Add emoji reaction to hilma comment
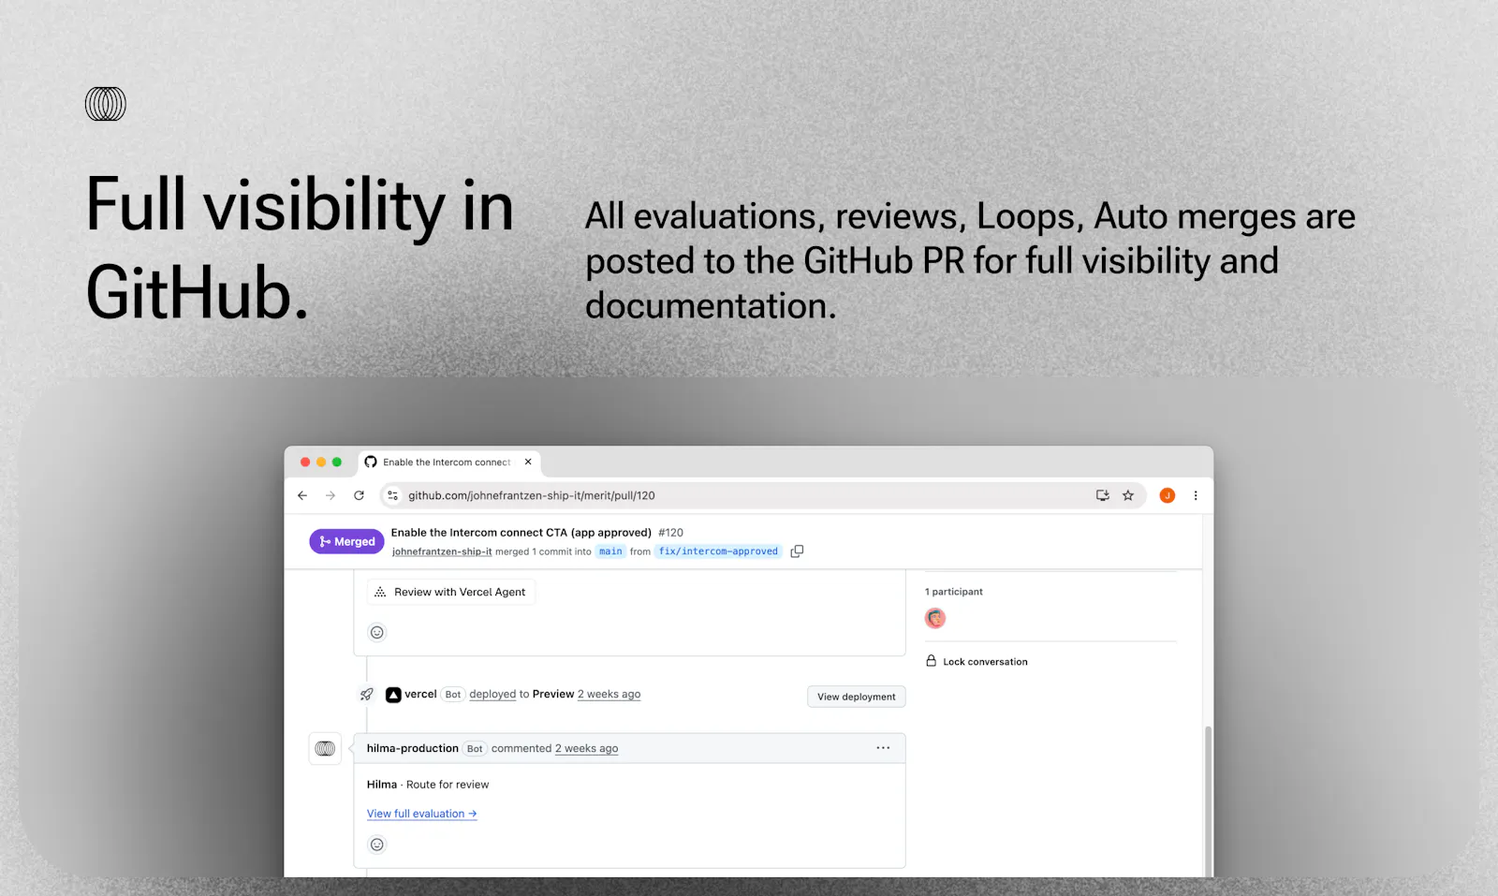Image resolution: width=1498 pixels, height=896 pixels. [377, 845]
